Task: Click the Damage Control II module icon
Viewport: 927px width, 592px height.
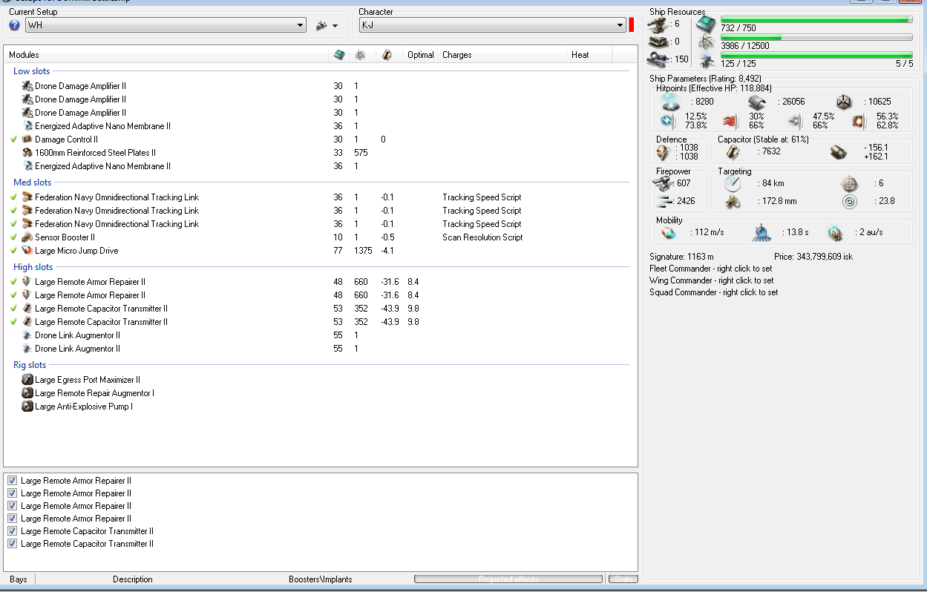Action: (x=27, y=139)
